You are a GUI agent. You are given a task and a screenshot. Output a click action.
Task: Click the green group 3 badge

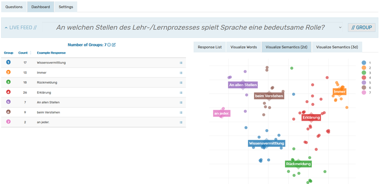pyautogui.click(x=8, y=82)
